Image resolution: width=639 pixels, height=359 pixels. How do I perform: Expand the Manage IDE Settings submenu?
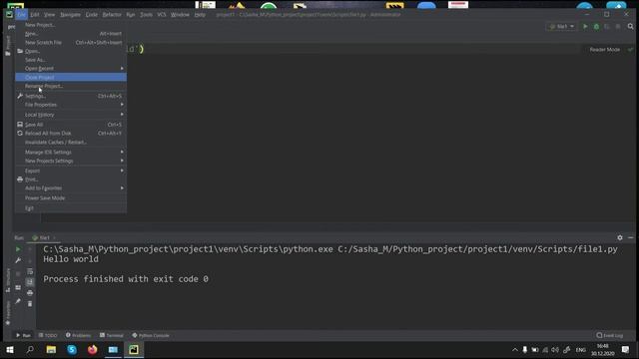tap(71, 152)
